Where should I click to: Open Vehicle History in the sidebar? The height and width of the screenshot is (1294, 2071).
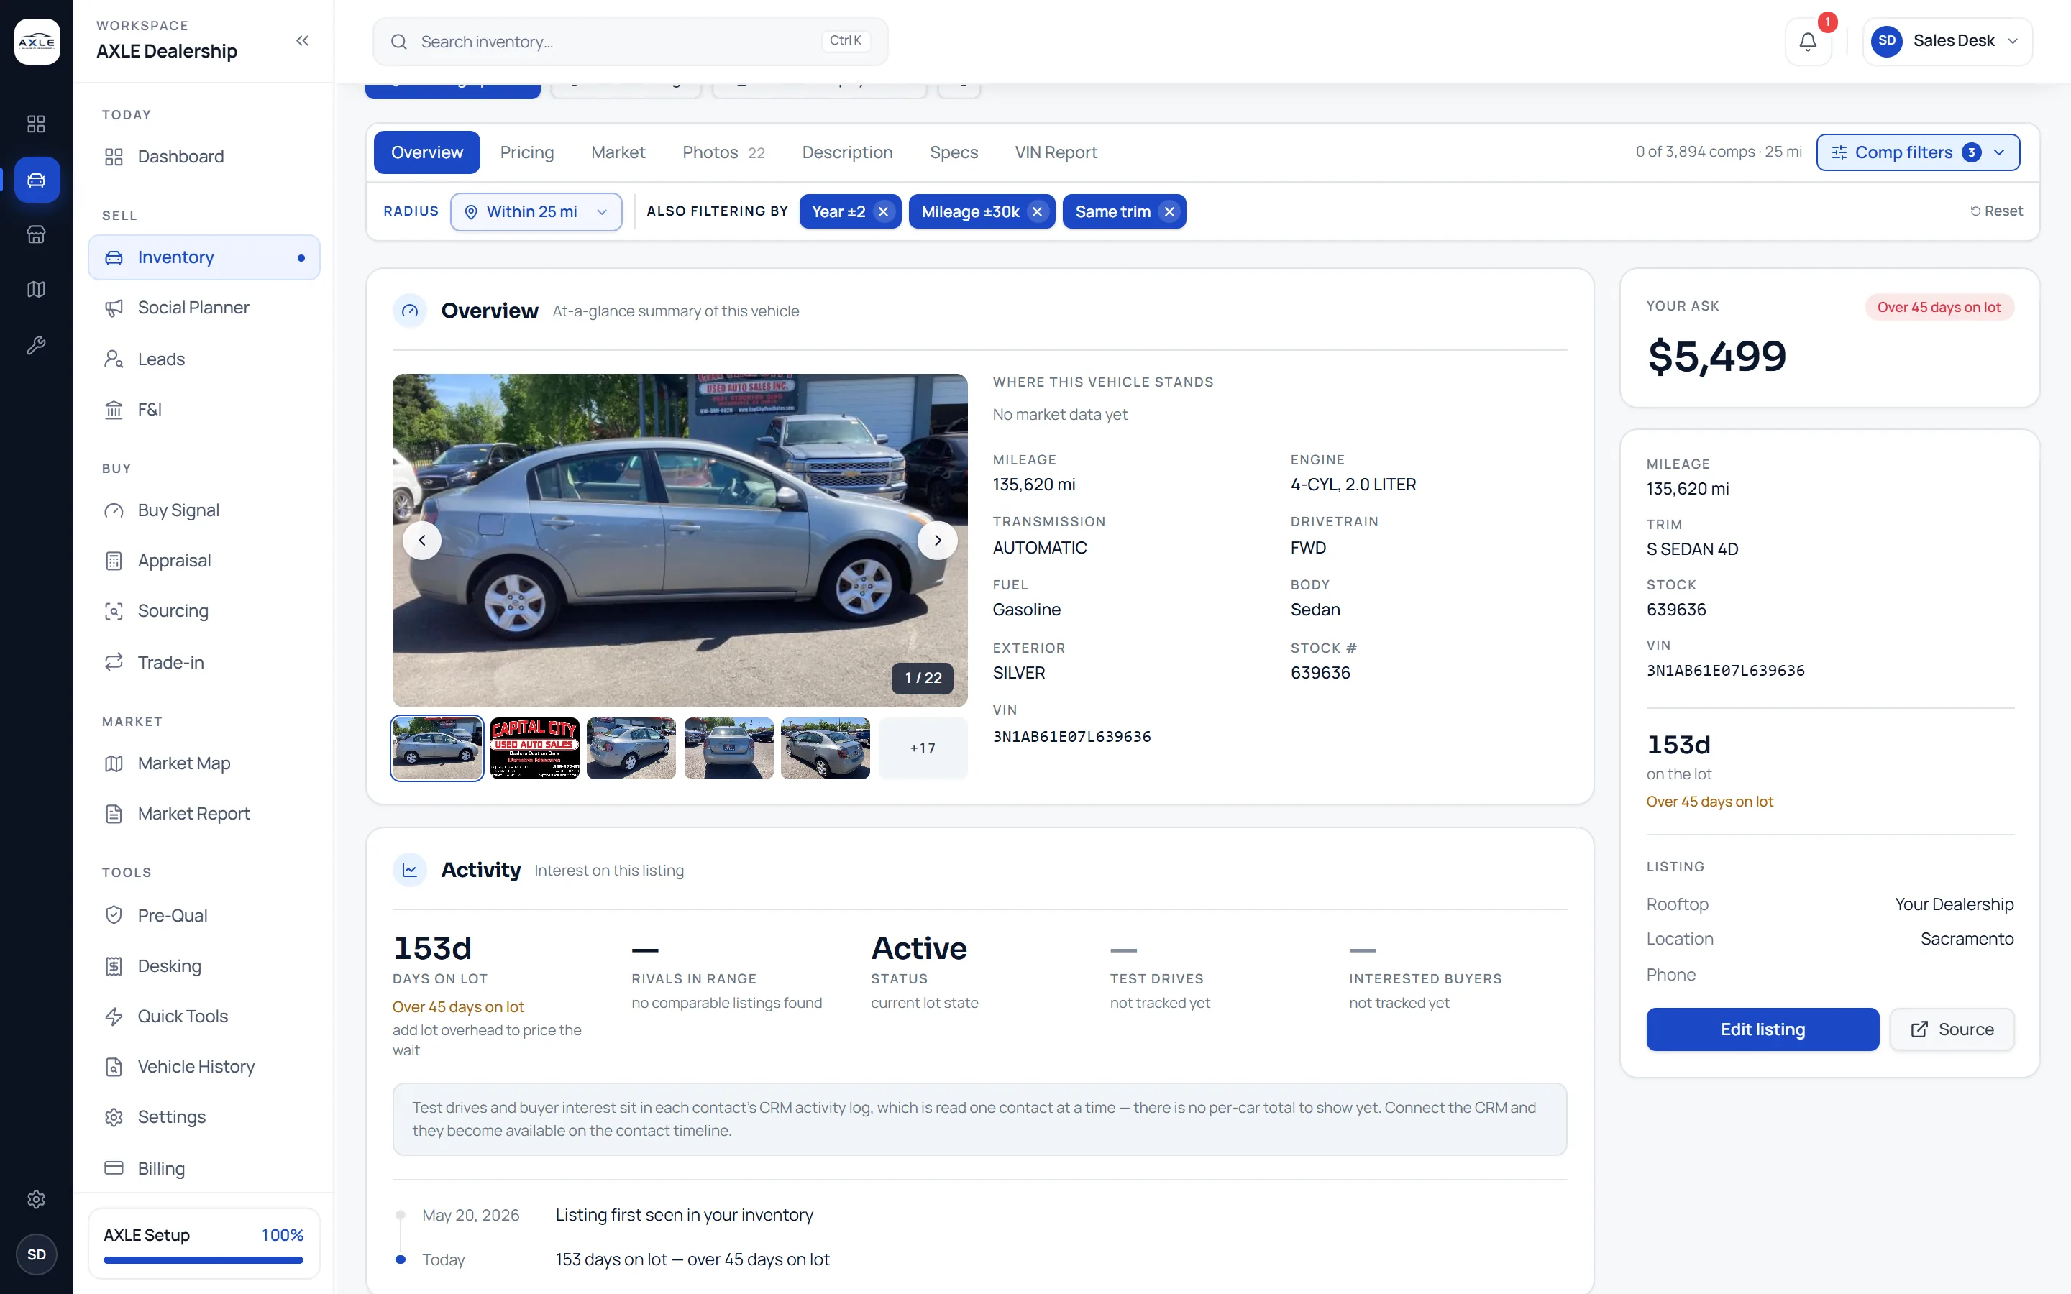point(204,1066)
